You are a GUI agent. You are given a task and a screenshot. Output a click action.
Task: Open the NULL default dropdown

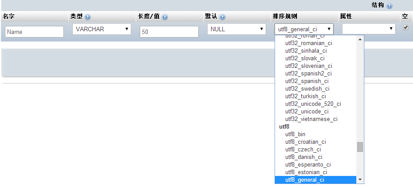(237, 29)
